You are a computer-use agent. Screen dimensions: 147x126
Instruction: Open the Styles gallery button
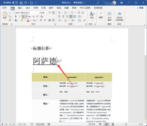92,16
